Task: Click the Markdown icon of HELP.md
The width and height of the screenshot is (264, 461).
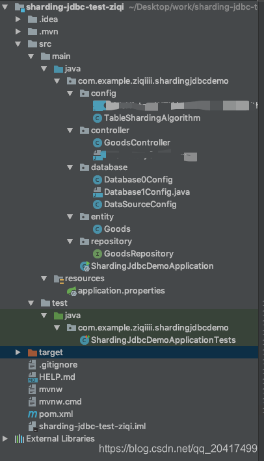Action: click(x=32, y=377)
